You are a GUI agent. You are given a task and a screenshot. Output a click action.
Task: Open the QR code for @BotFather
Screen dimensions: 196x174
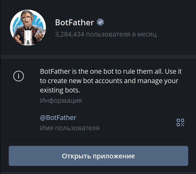(180, 122)
